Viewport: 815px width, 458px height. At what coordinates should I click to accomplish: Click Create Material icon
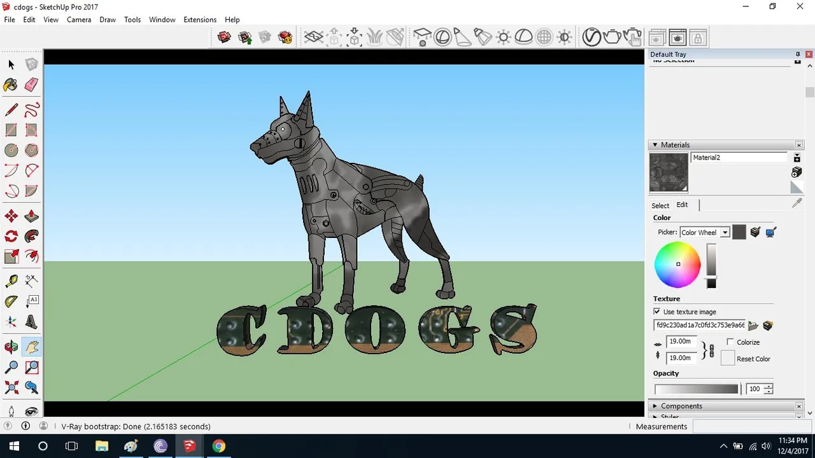797,172
